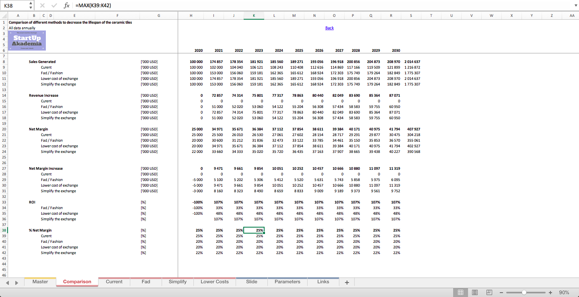This screenshot has height=297, width=579.
Task: Open the Name Box dropdown arrows
Action: (31, 6)
